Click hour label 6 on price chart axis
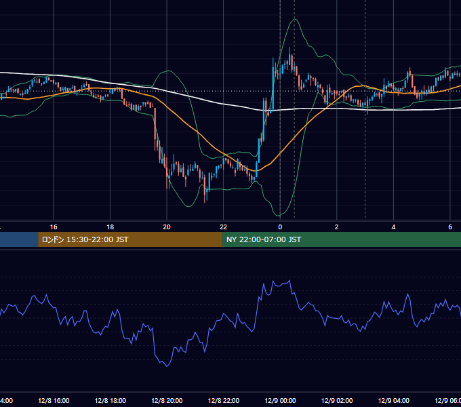This screenshot has width=461, height=407. tap(450, 227)
